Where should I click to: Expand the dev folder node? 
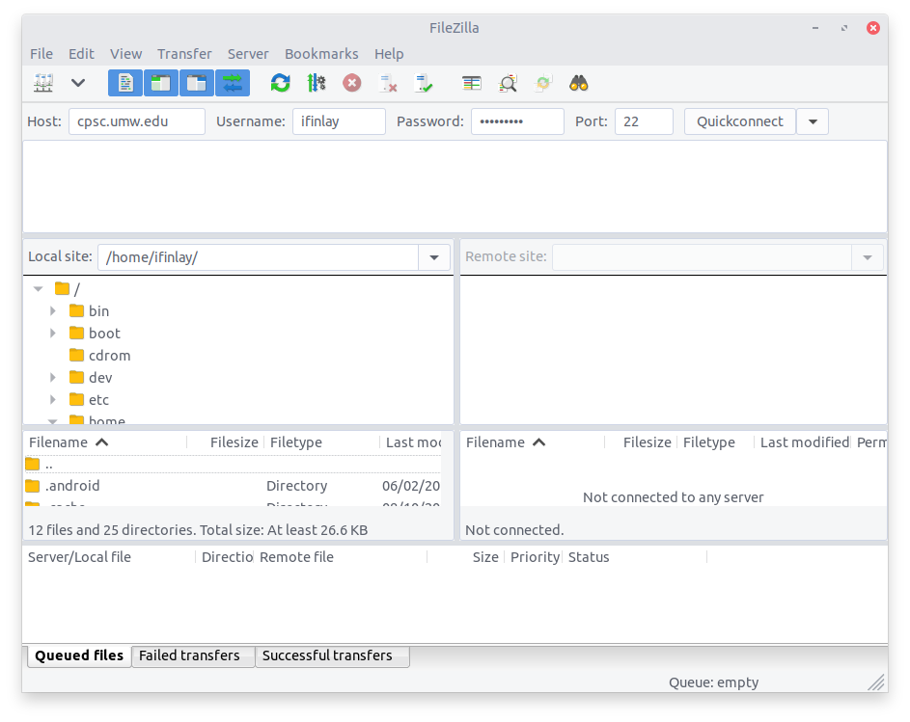tap(53, 378)
